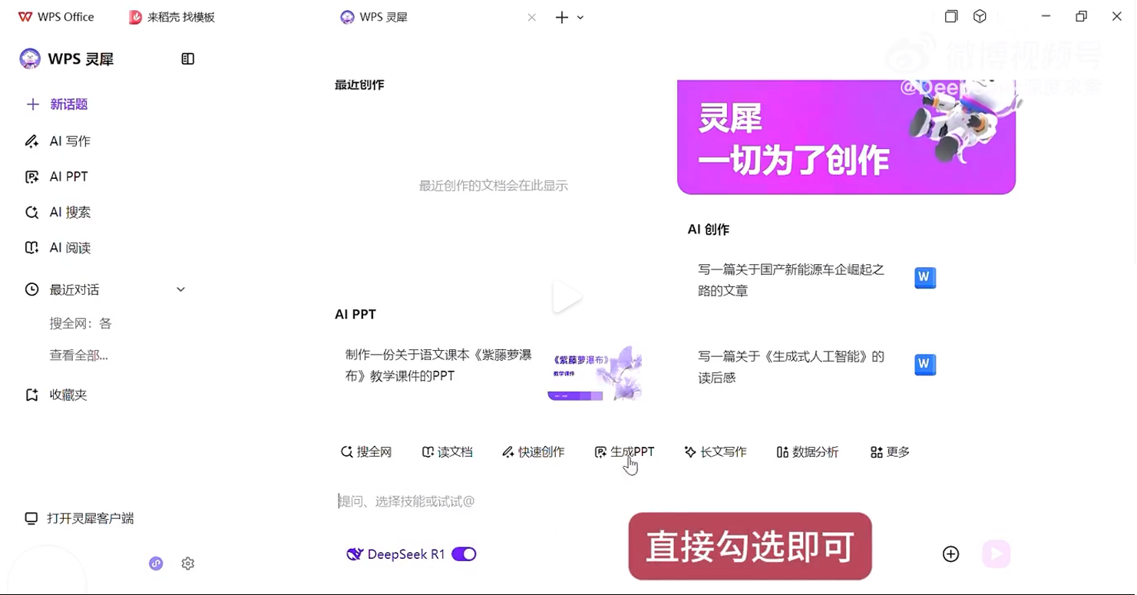Select the 长文写作 skill

716,452
